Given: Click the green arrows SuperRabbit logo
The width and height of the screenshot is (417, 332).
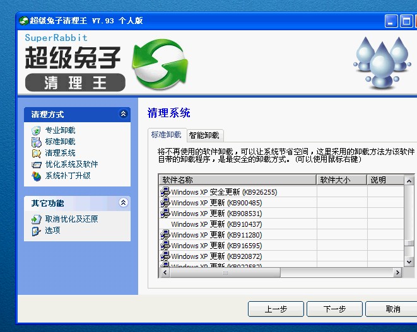Looking at the screenshot, I should click(x=160, y=64).
